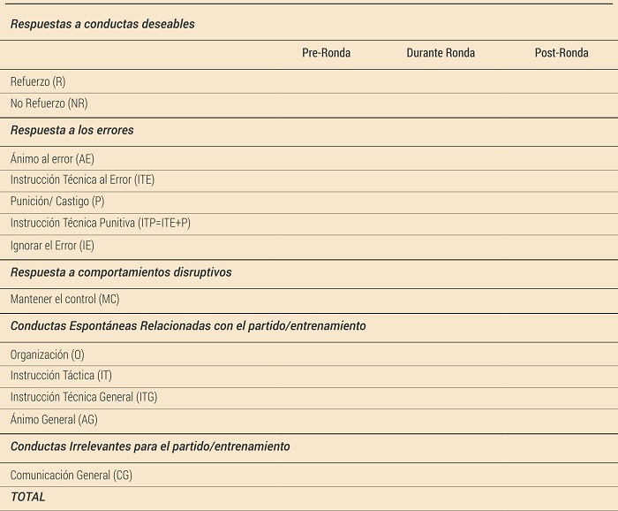Click the Pre-Ronda column header

click(326, 53)
